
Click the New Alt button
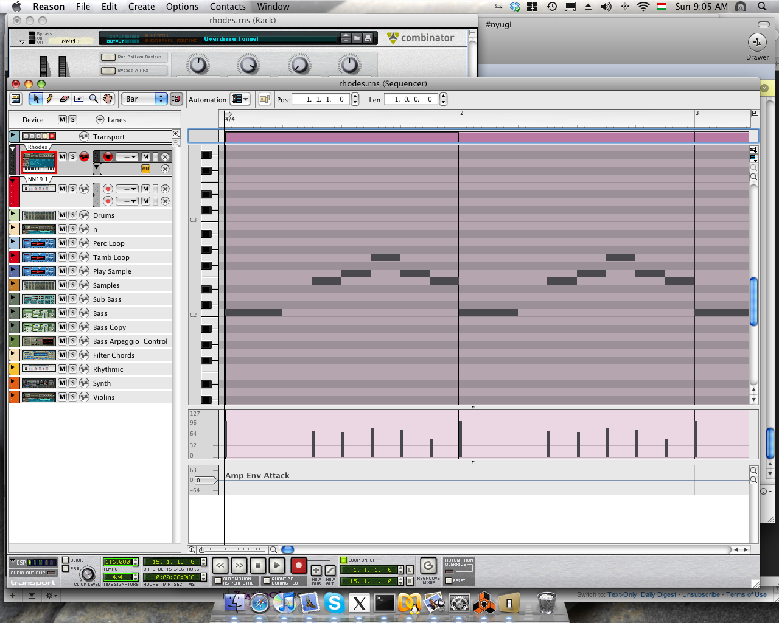(330, 570)
